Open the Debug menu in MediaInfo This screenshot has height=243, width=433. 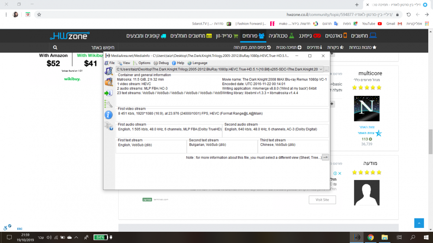161,63
